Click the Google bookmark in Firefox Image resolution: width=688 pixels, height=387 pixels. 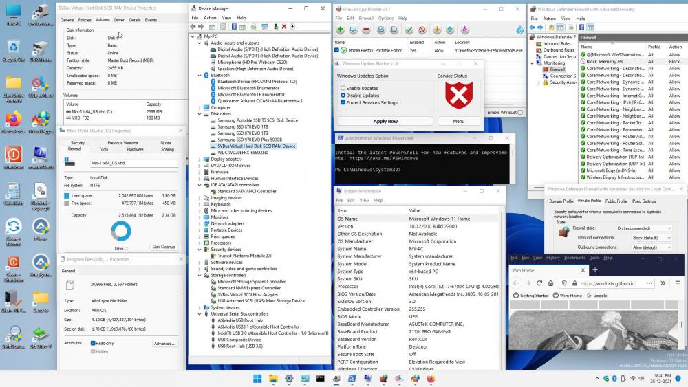[596, 296]
